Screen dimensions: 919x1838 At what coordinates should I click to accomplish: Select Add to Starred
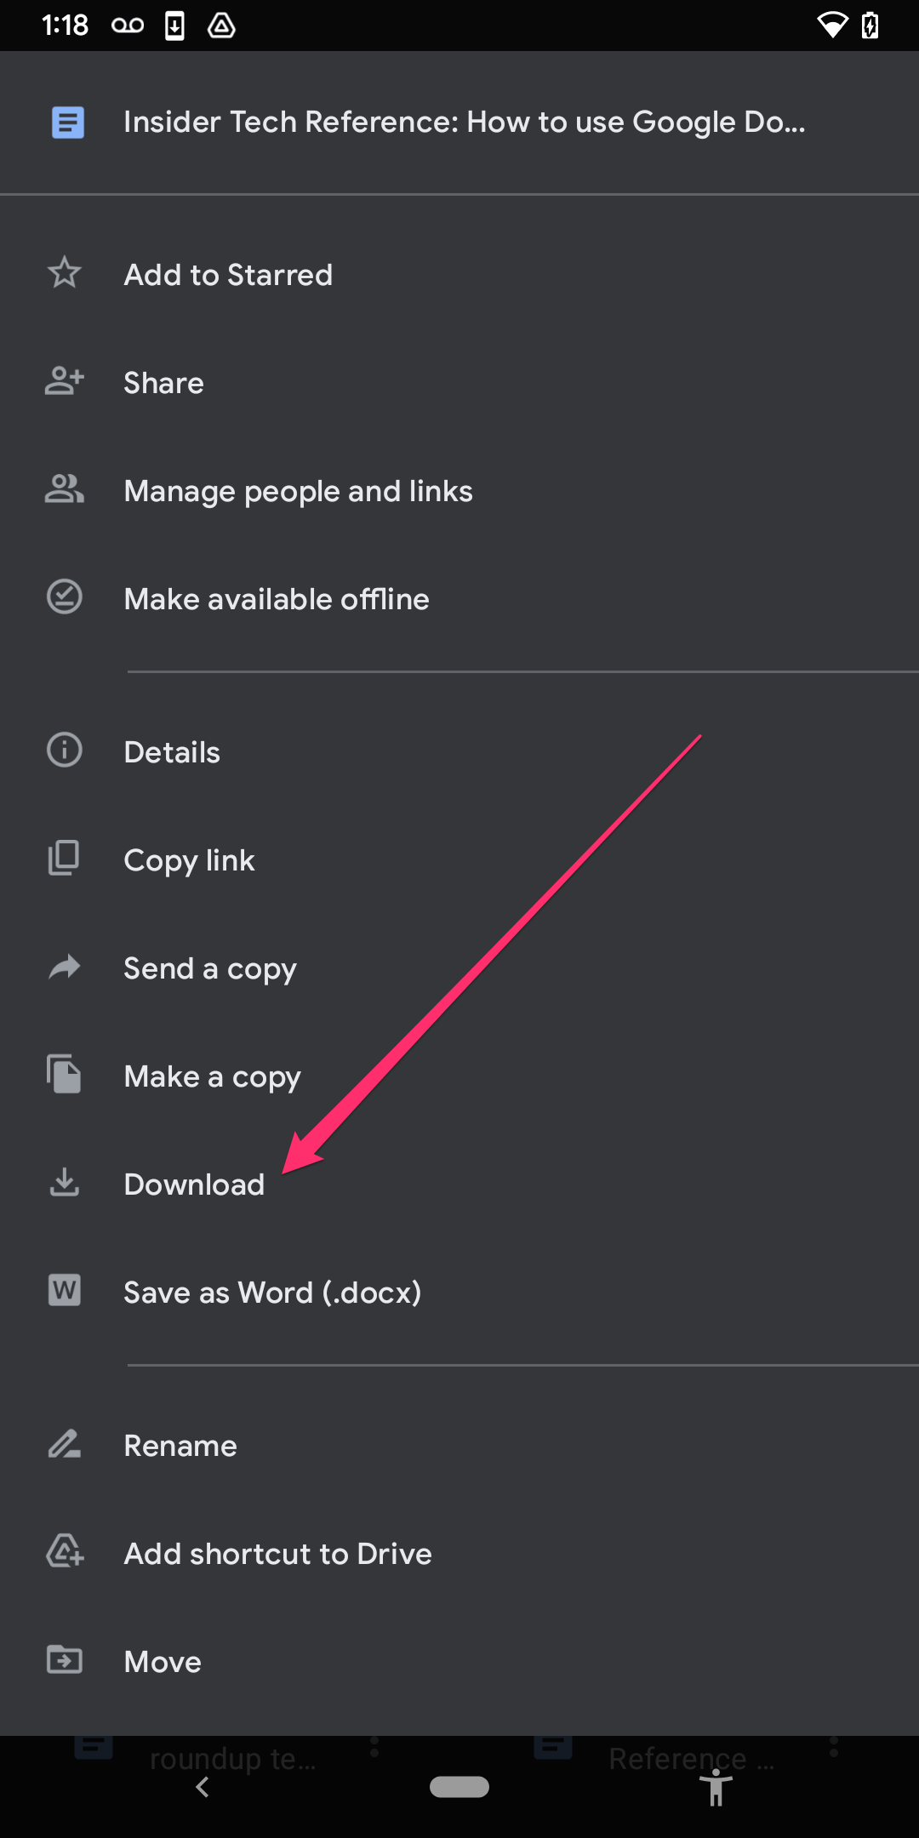pyautogui.click(x=459, y=274)
